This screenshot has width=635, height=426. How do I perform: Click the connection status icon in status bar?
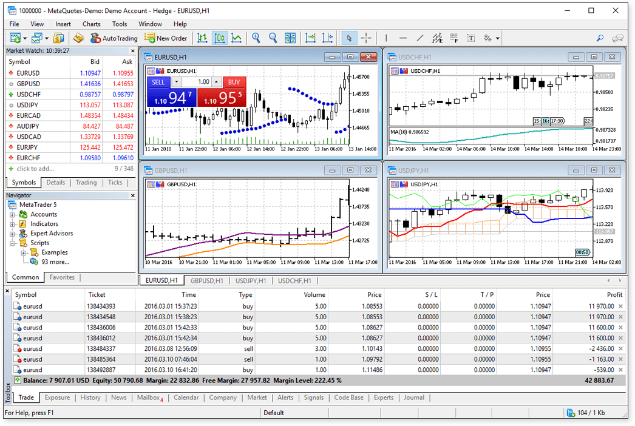571,413
